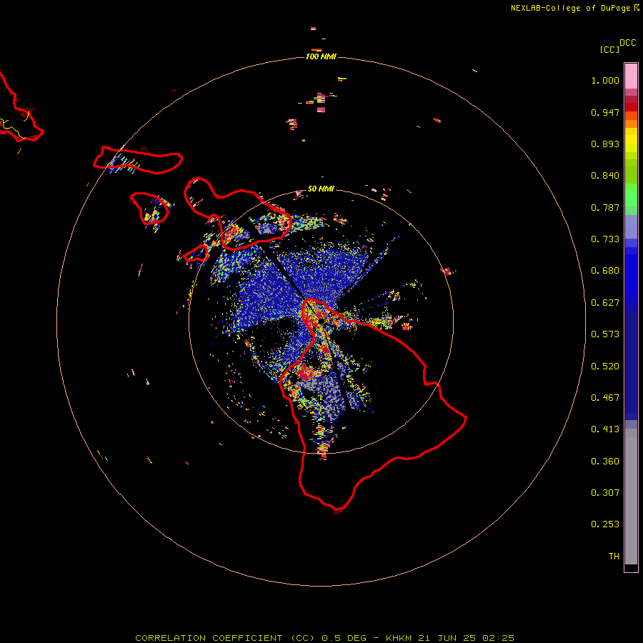This screenshot has height=643, width=643.
Task: Click the Kahoolawe island outline
Action: coord(196,254)
